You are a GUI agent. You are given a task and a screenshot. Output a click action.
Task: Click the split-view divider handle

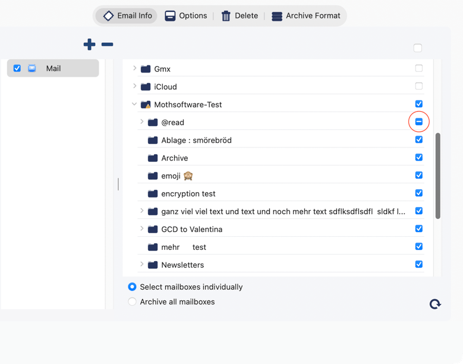pyautogui.click(x=118, y=184)
